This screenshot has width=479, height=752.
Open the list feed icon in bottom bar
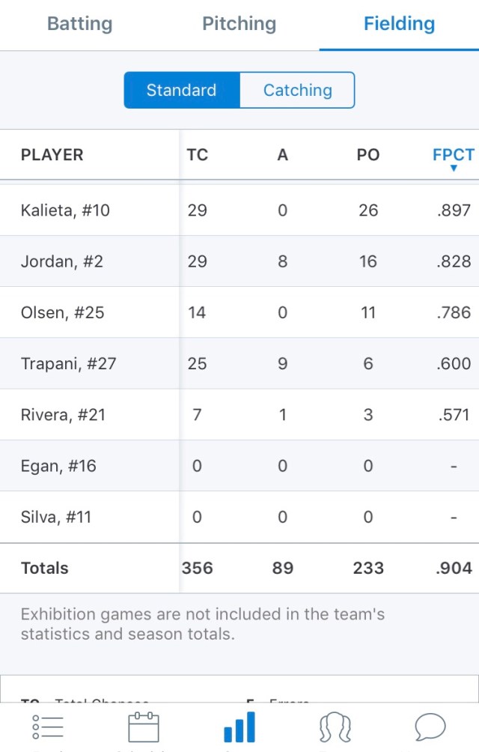pyautogui.click(x=48, y=727)
